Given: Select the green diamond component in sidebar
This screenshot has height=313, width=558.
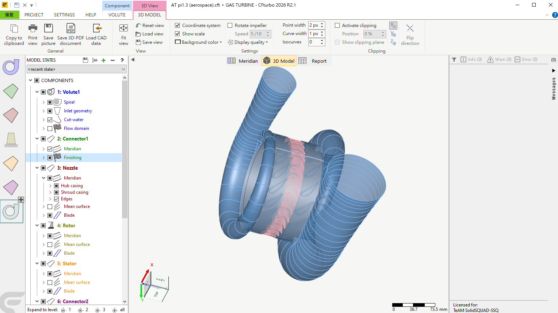Looking at the screenshot, I should coord(11,91).
